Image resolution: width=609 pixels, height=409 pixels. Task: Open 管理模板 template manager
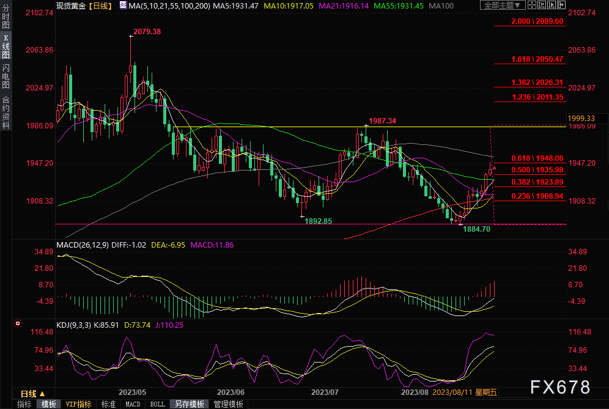(x=228, y=404)
